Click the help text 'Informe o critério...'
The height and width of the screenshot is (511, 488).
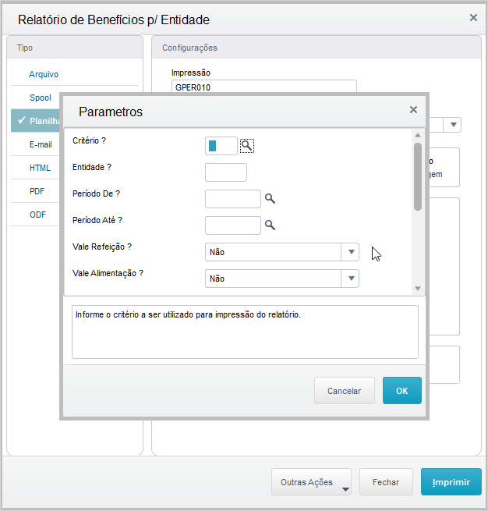(188, 314)
